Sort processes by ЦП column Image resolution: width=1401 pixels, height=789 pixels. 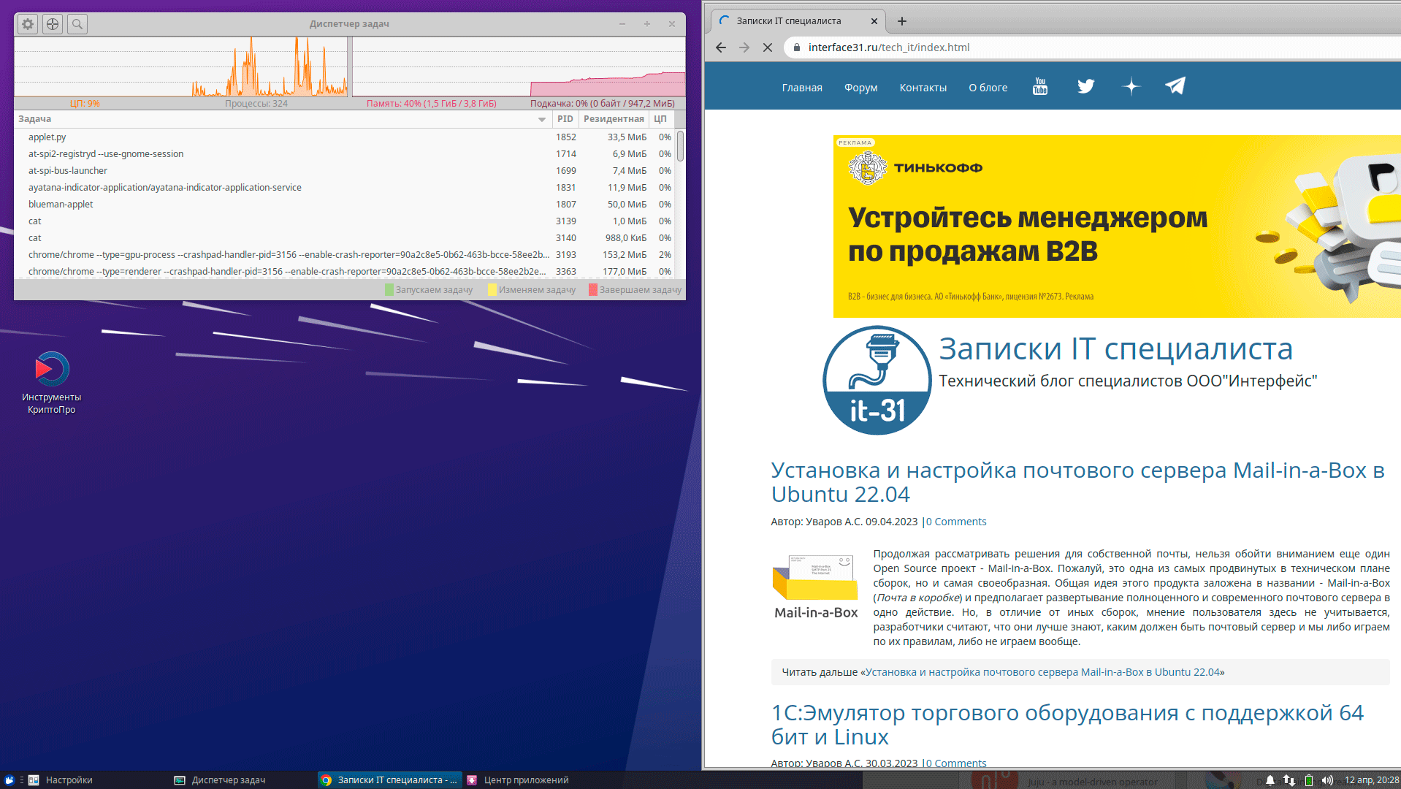660,119
